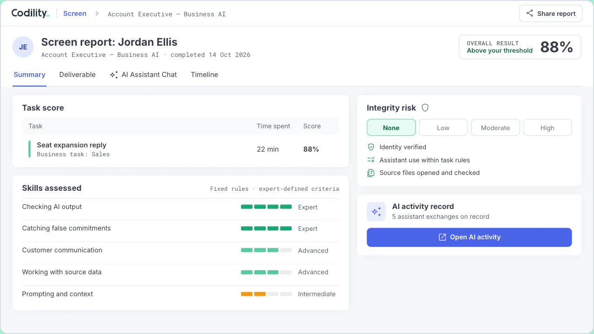The image size is (594, 334).
Task: Click the 5 assistant exchanges on record text
Action: (441, 216)
